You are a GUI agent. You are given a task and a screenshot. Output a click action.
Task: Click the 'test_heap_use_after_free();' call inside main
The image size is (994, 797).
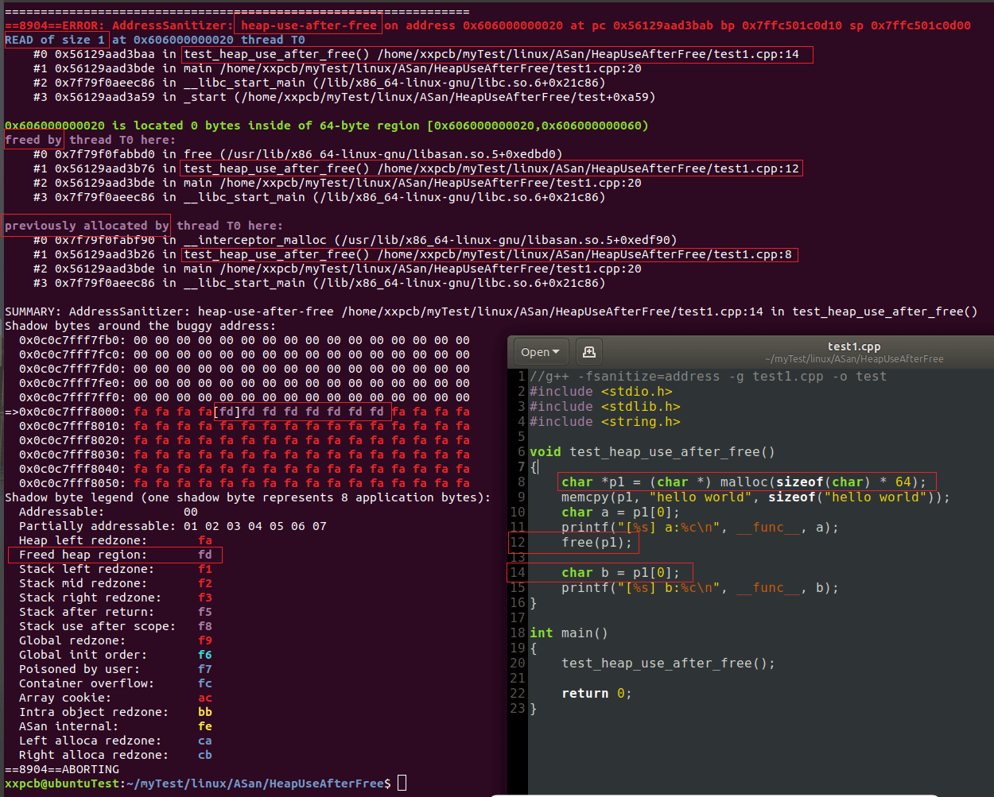(x=668, y=664)
